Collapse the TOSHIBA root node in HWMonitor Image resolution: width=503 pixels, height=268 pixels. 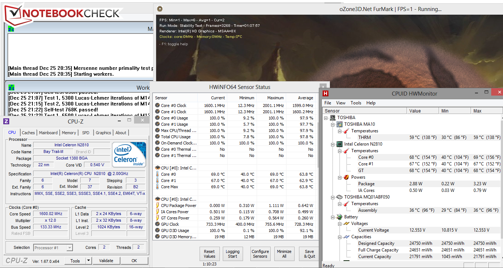tap(326, 118)
